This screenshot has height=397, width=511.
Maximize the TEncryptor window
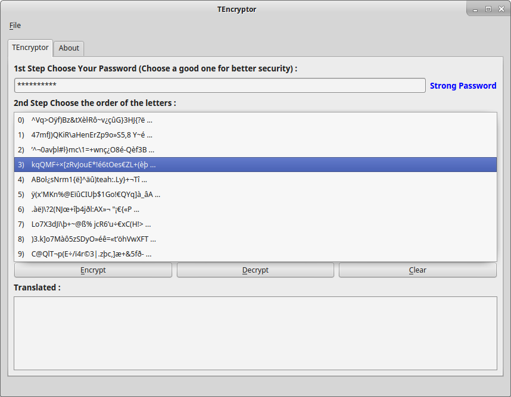(488, 9)
